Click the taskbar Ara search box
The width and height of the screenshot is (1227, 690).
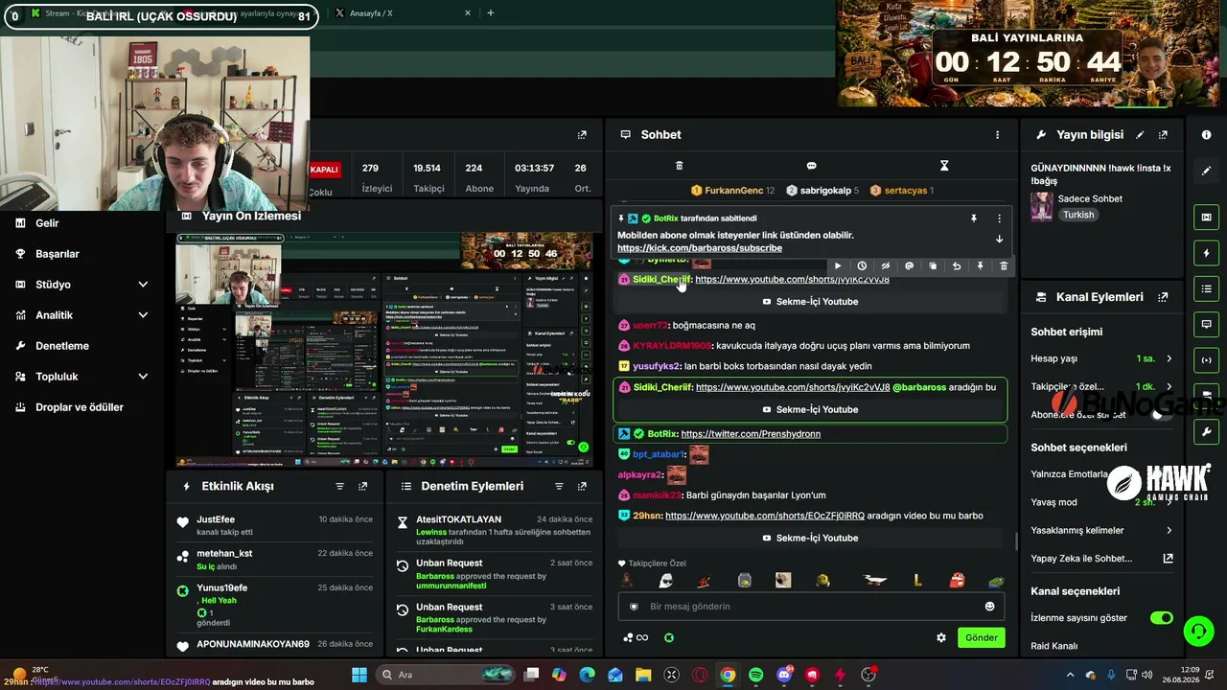(x=446, y=675)
